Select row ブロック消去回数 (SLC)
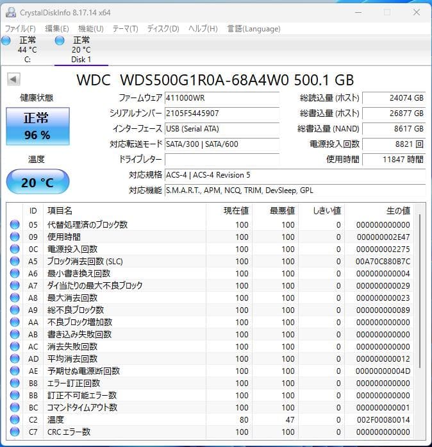This screenshot has width=432, height=447. [211, 261]
